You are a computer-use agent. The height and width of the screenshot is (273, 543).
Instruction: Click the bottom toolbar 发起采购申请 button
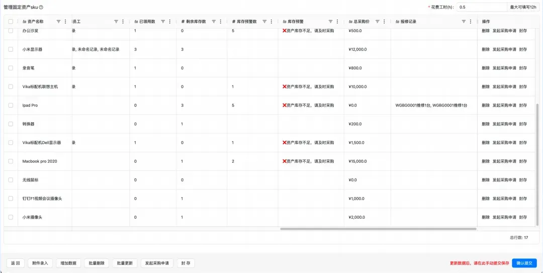(x=157, y=263)
